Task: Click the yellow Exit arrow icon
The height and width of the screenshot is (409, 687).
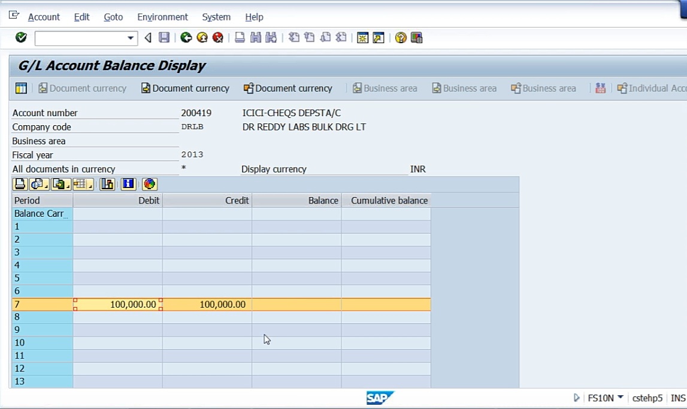Action: (202, 38)
